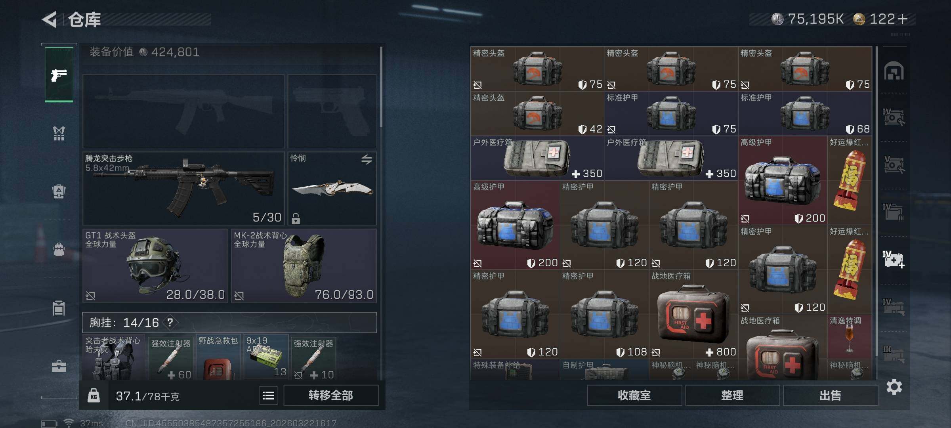
Task: Click the plus next to 122 currency
Action: [x=903, y=19]
